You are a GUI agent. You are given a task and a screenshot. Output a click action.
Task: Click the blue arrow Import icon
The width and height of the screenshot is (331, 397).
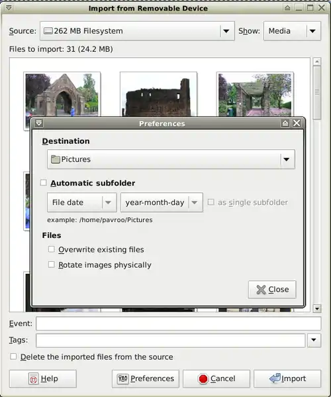[x=275, y=378]
